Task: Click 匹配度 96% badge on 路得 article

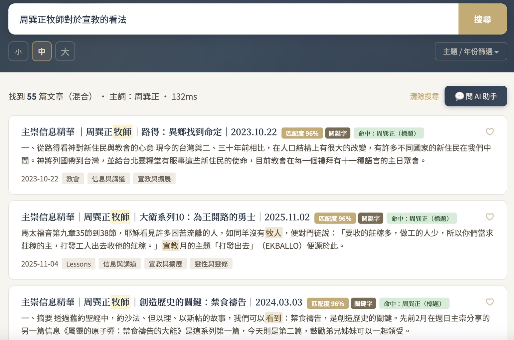Action: (x=302, y=133)
